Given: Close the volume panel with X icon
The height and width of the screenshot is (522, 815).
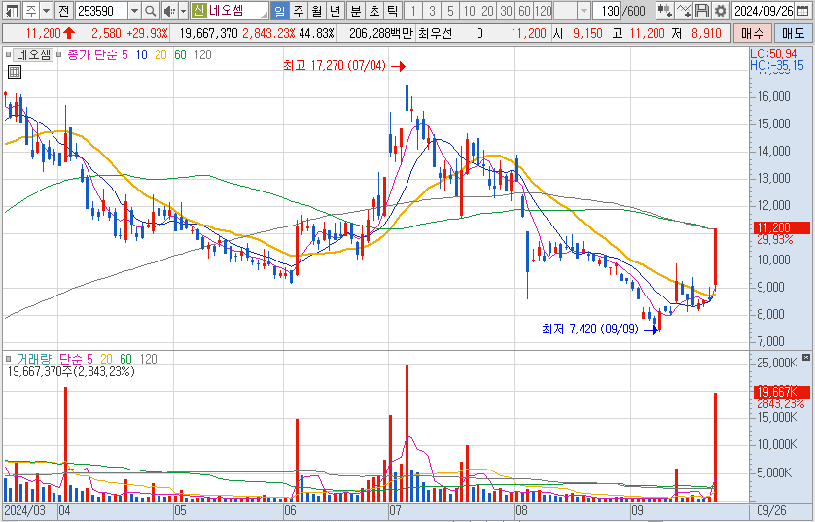Looking at the screenshot, I should [806, 358].
